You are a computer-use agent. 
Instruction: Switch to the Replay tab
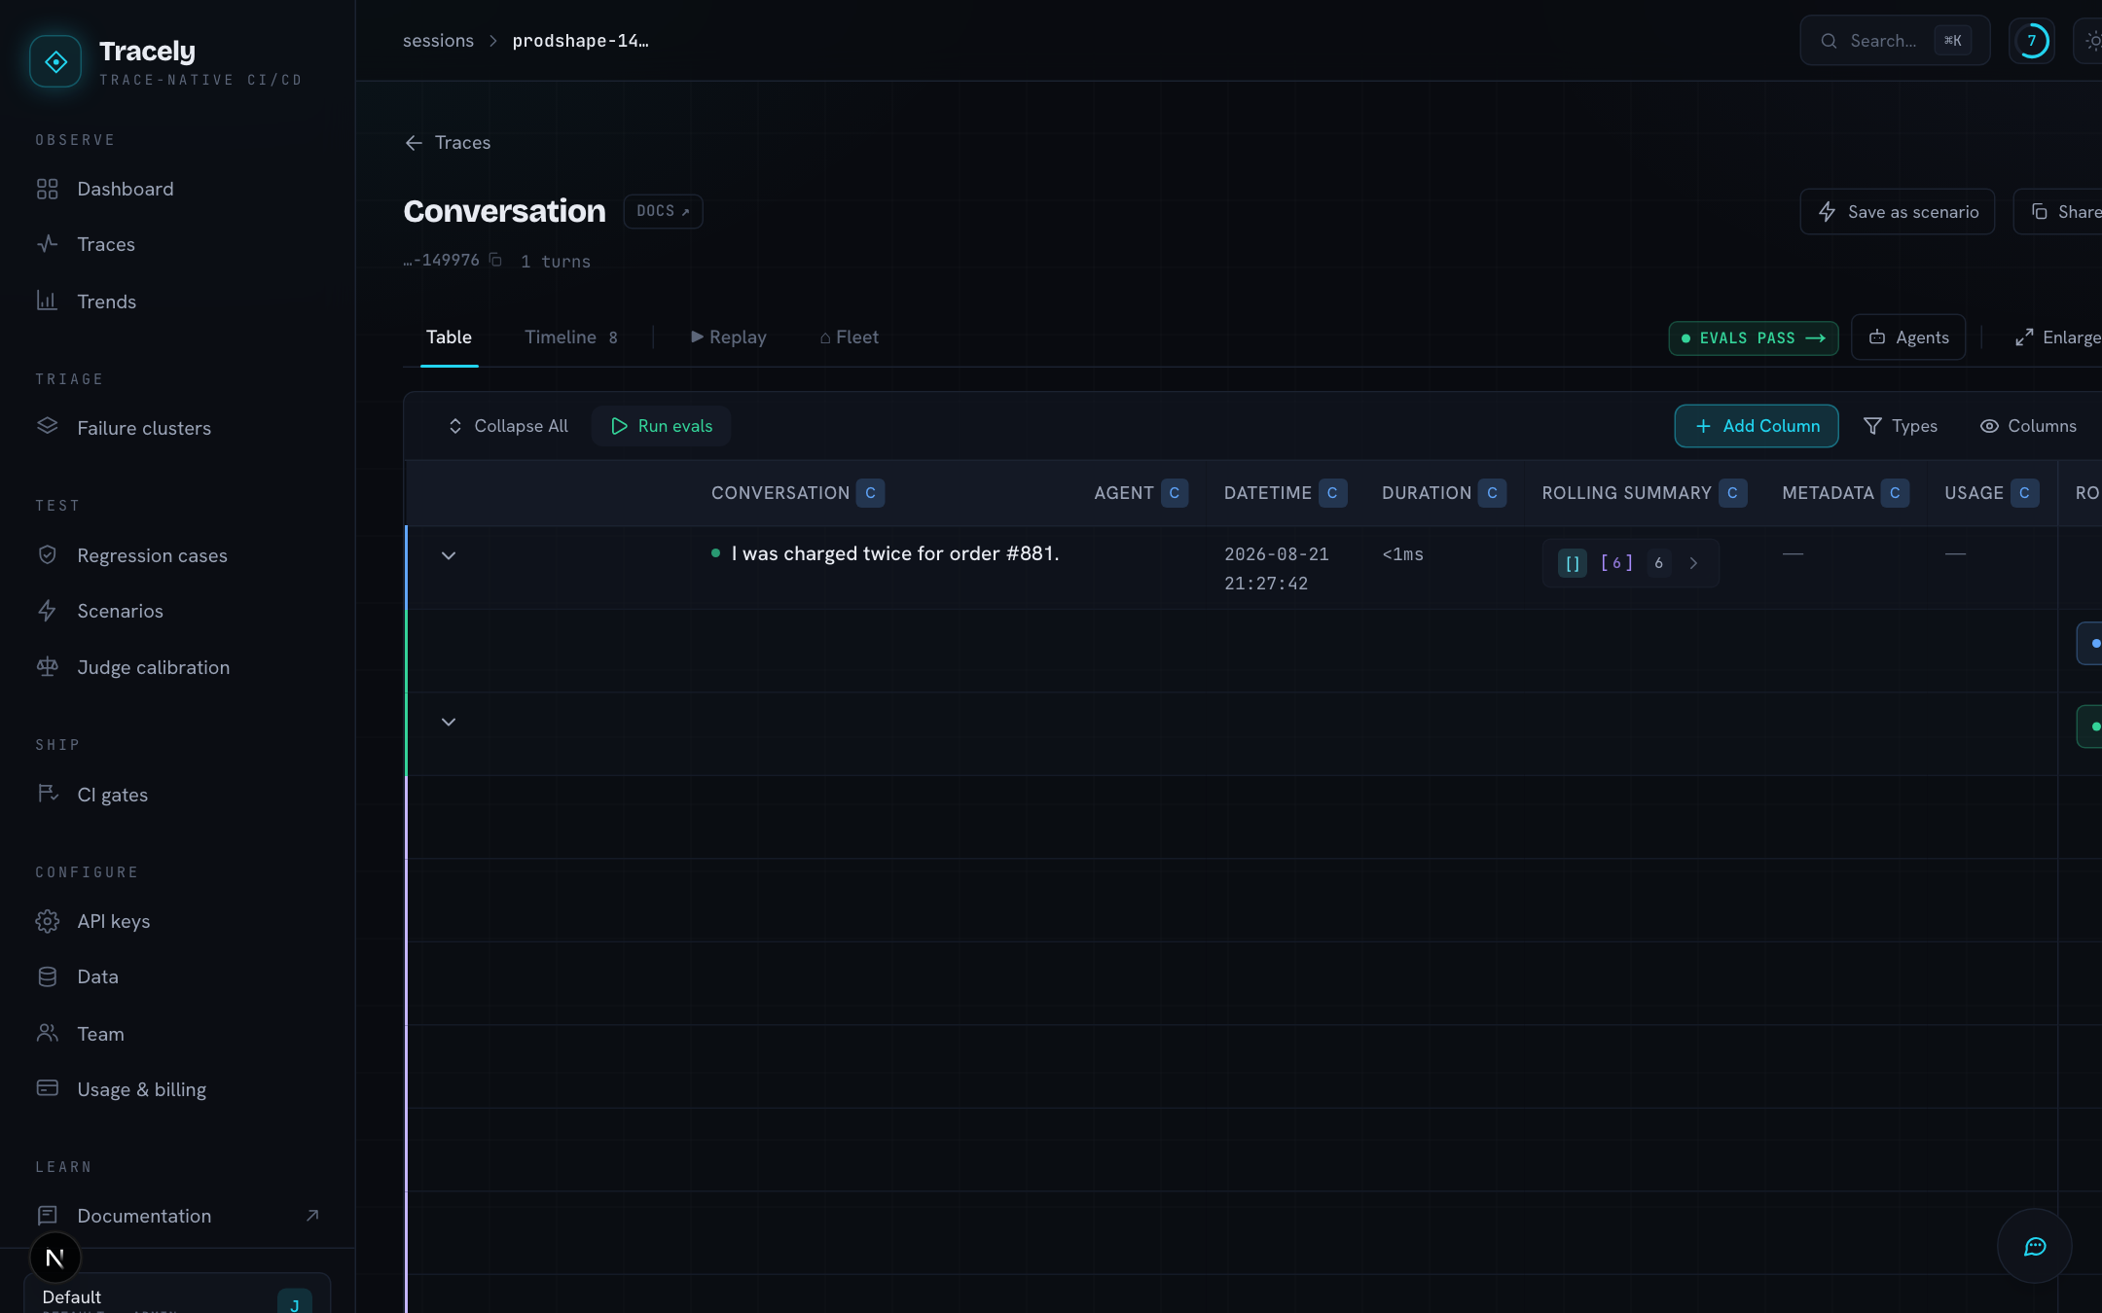coord(729,337)
